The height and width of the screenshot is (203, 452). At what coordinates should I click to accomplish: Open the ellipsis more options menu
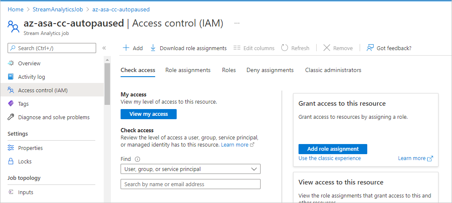pos(237,23)
